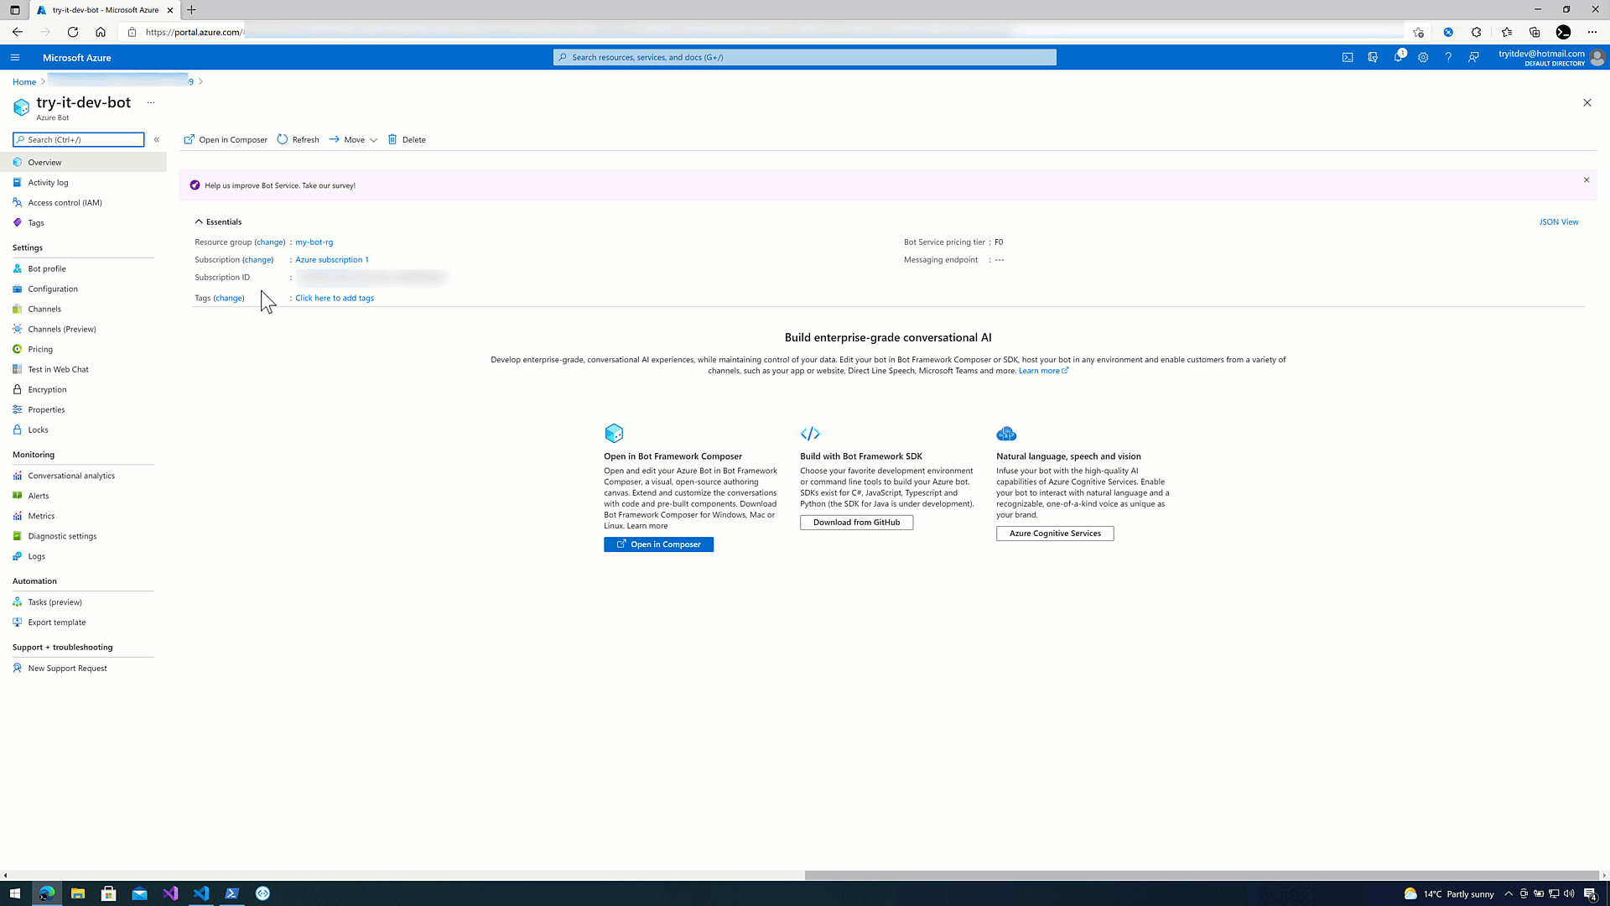
Task: Collapse the left sidebar menu
Action: 157,140
